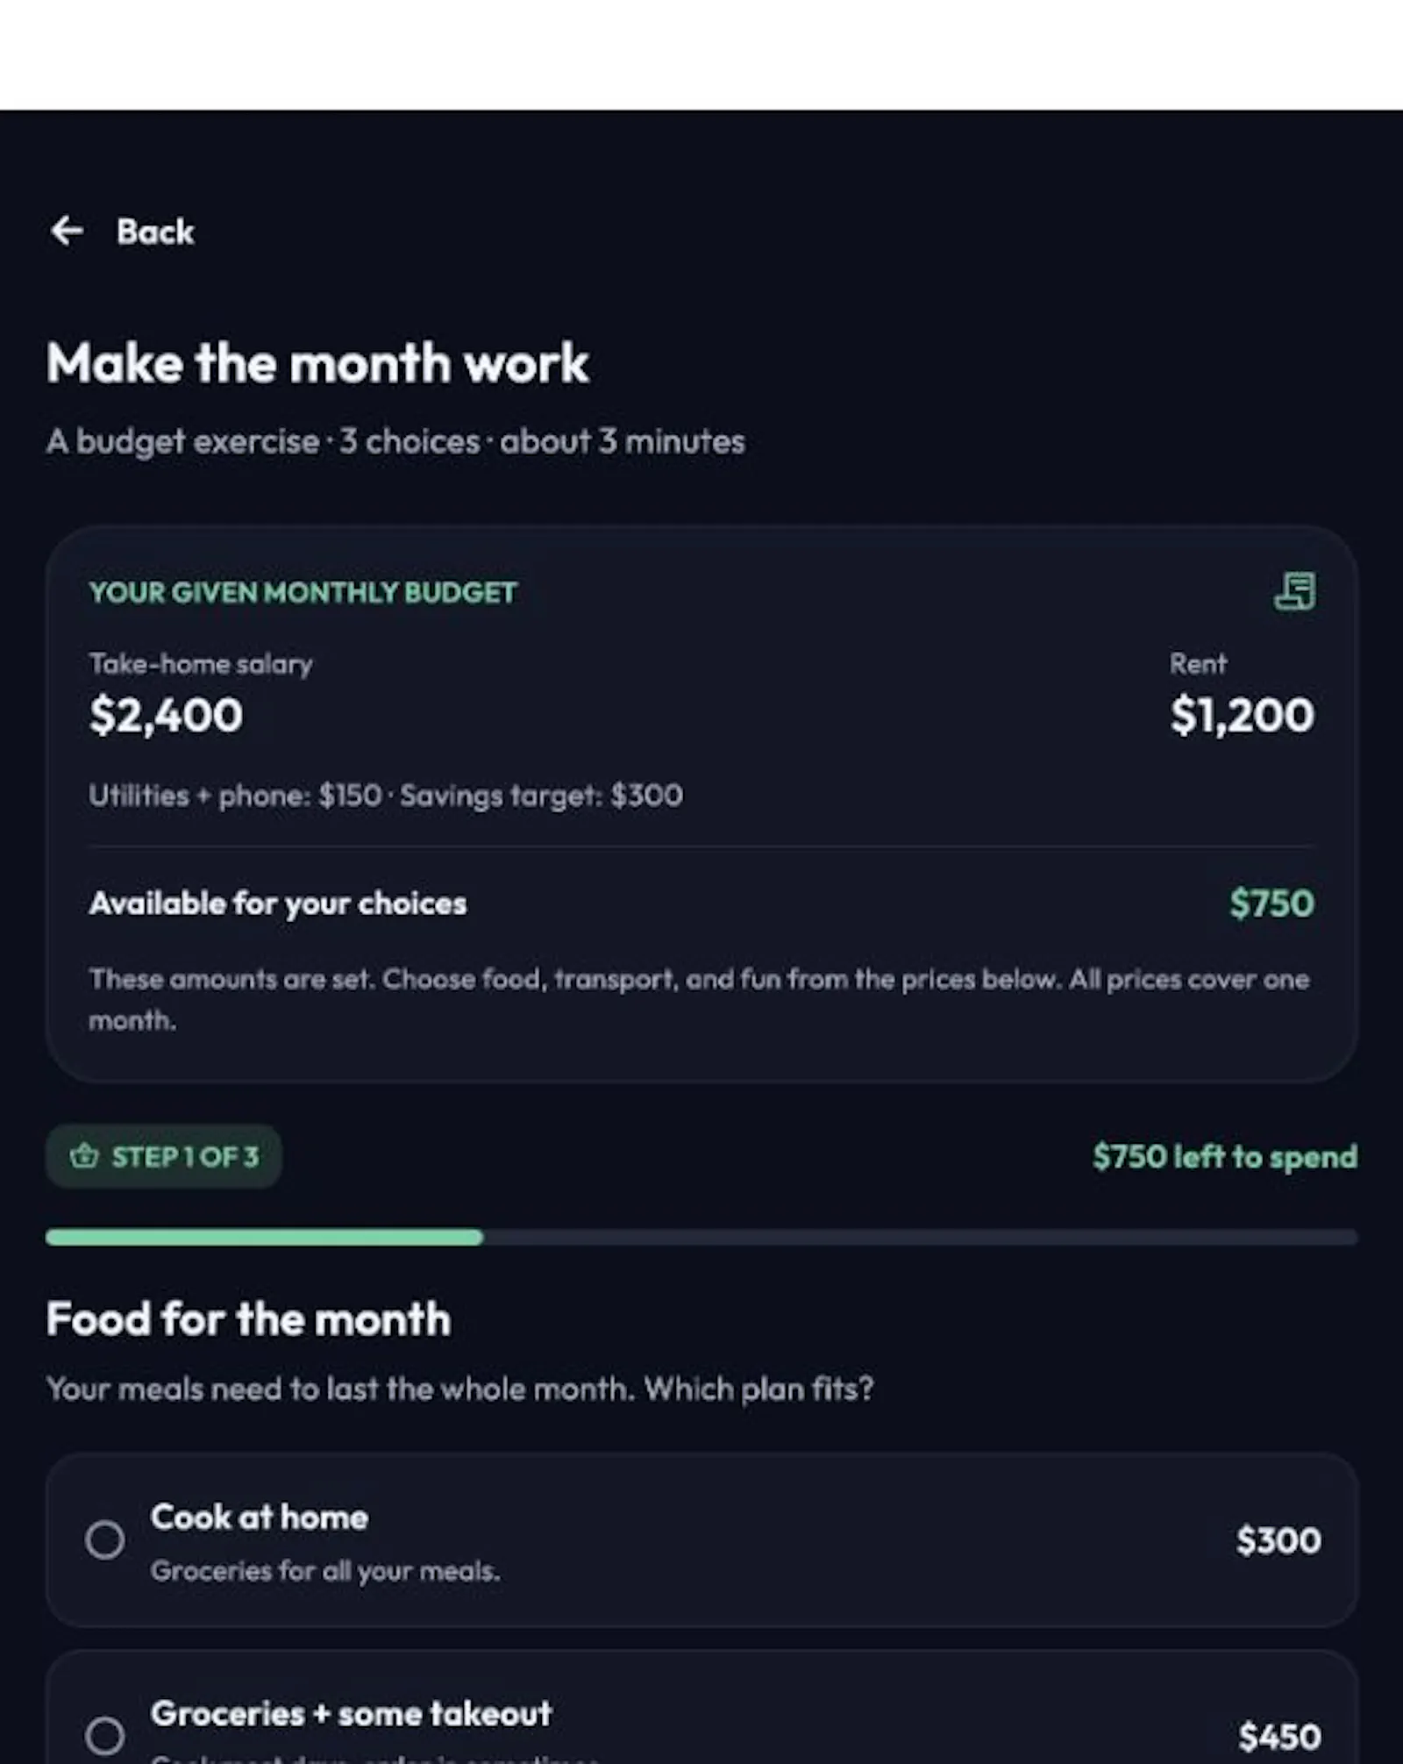
Task: Click the $2,400 take-home salary amount
Action: pyautogui.click(x=166, y=715)
